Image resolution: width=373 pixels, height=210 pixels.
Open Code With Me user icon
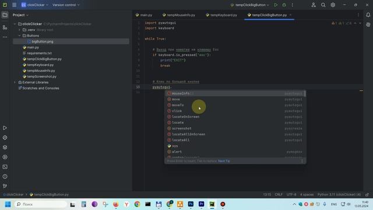tap(314, 5)
